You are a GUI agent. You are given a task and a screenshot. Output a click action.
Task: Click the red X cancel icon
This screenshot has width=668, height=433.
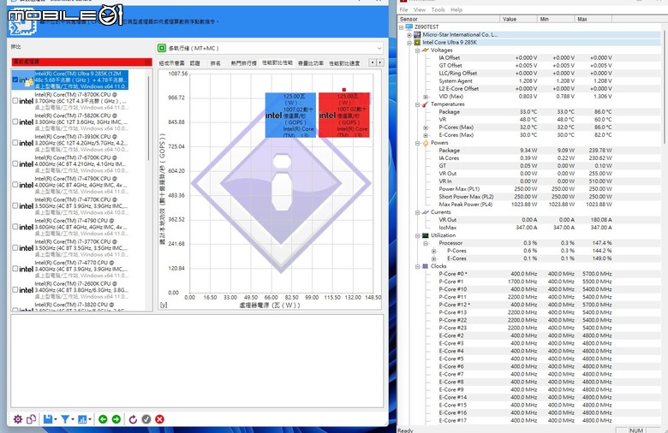click(160, 419)
